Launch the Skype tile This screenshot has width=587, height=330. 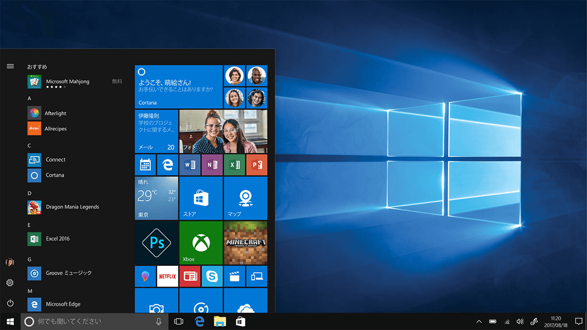point(212,277)
